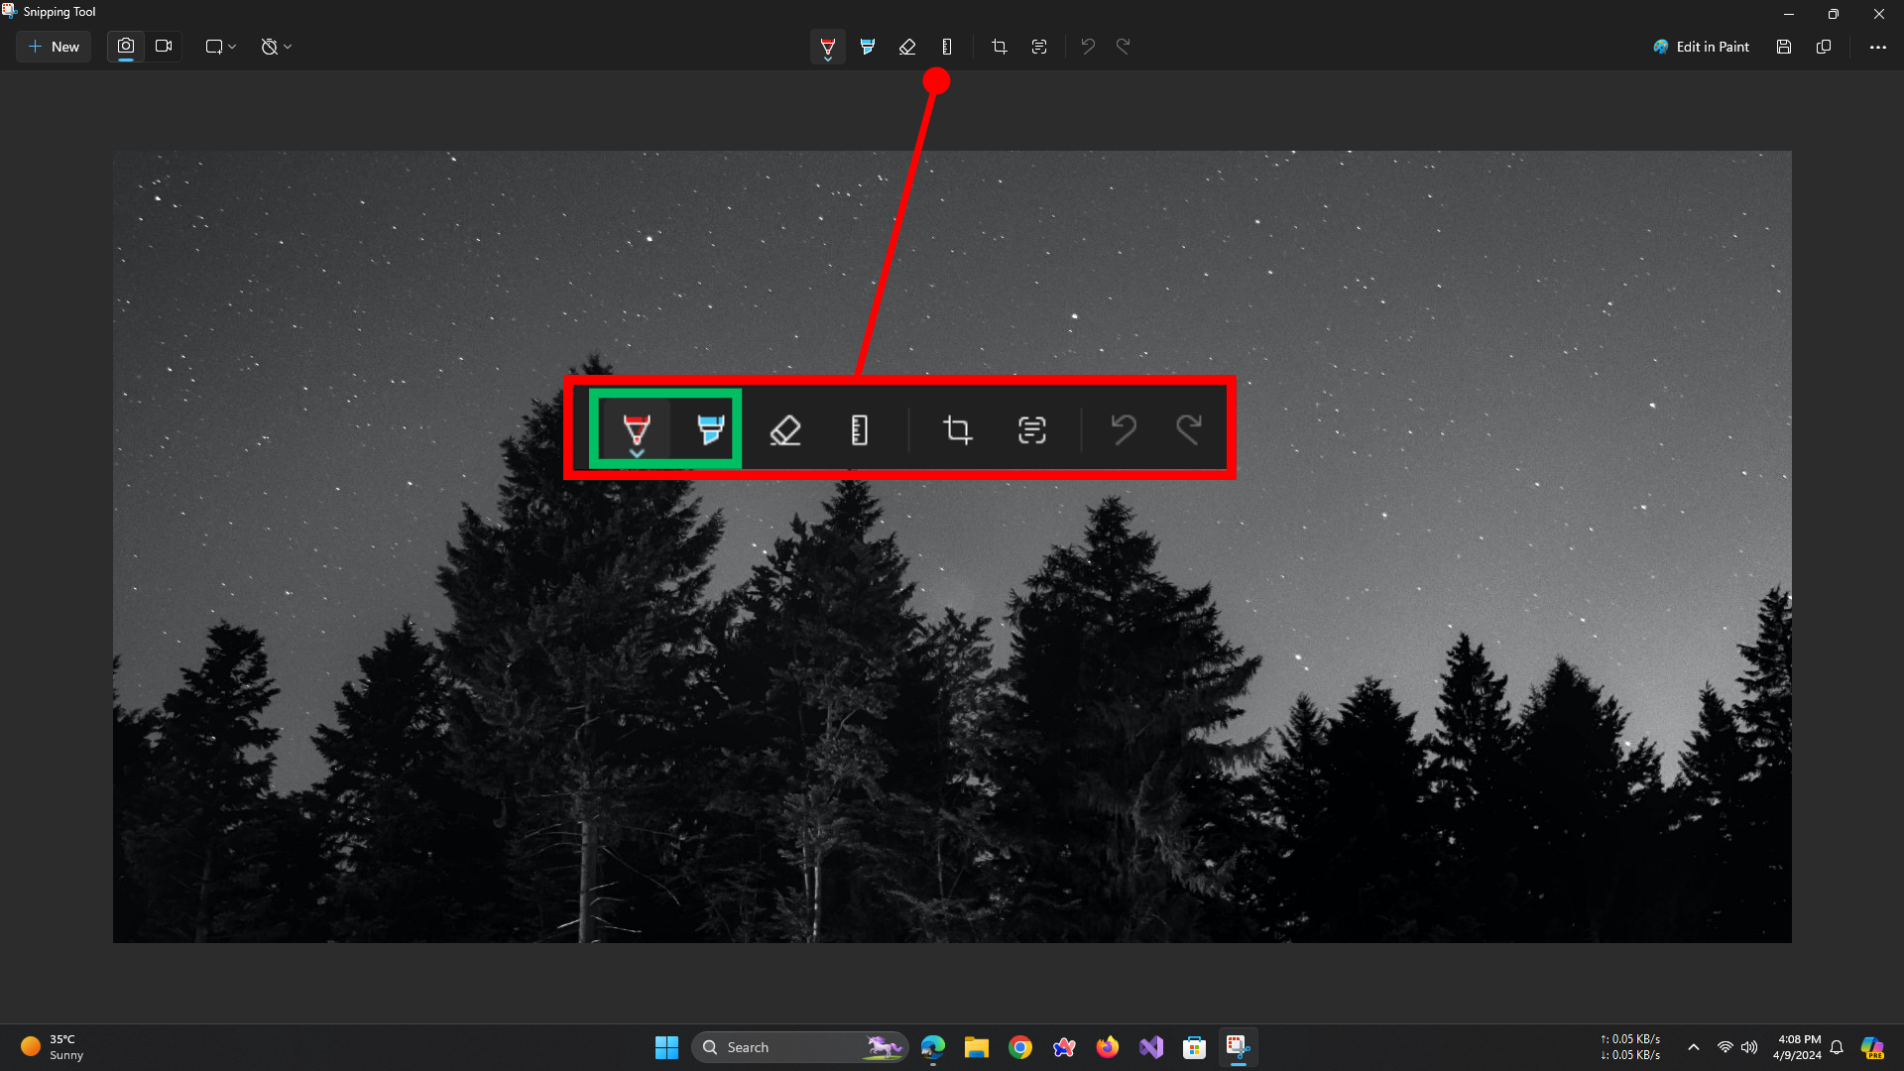Select the red ballpoint pen tool

tap(827, 47)
